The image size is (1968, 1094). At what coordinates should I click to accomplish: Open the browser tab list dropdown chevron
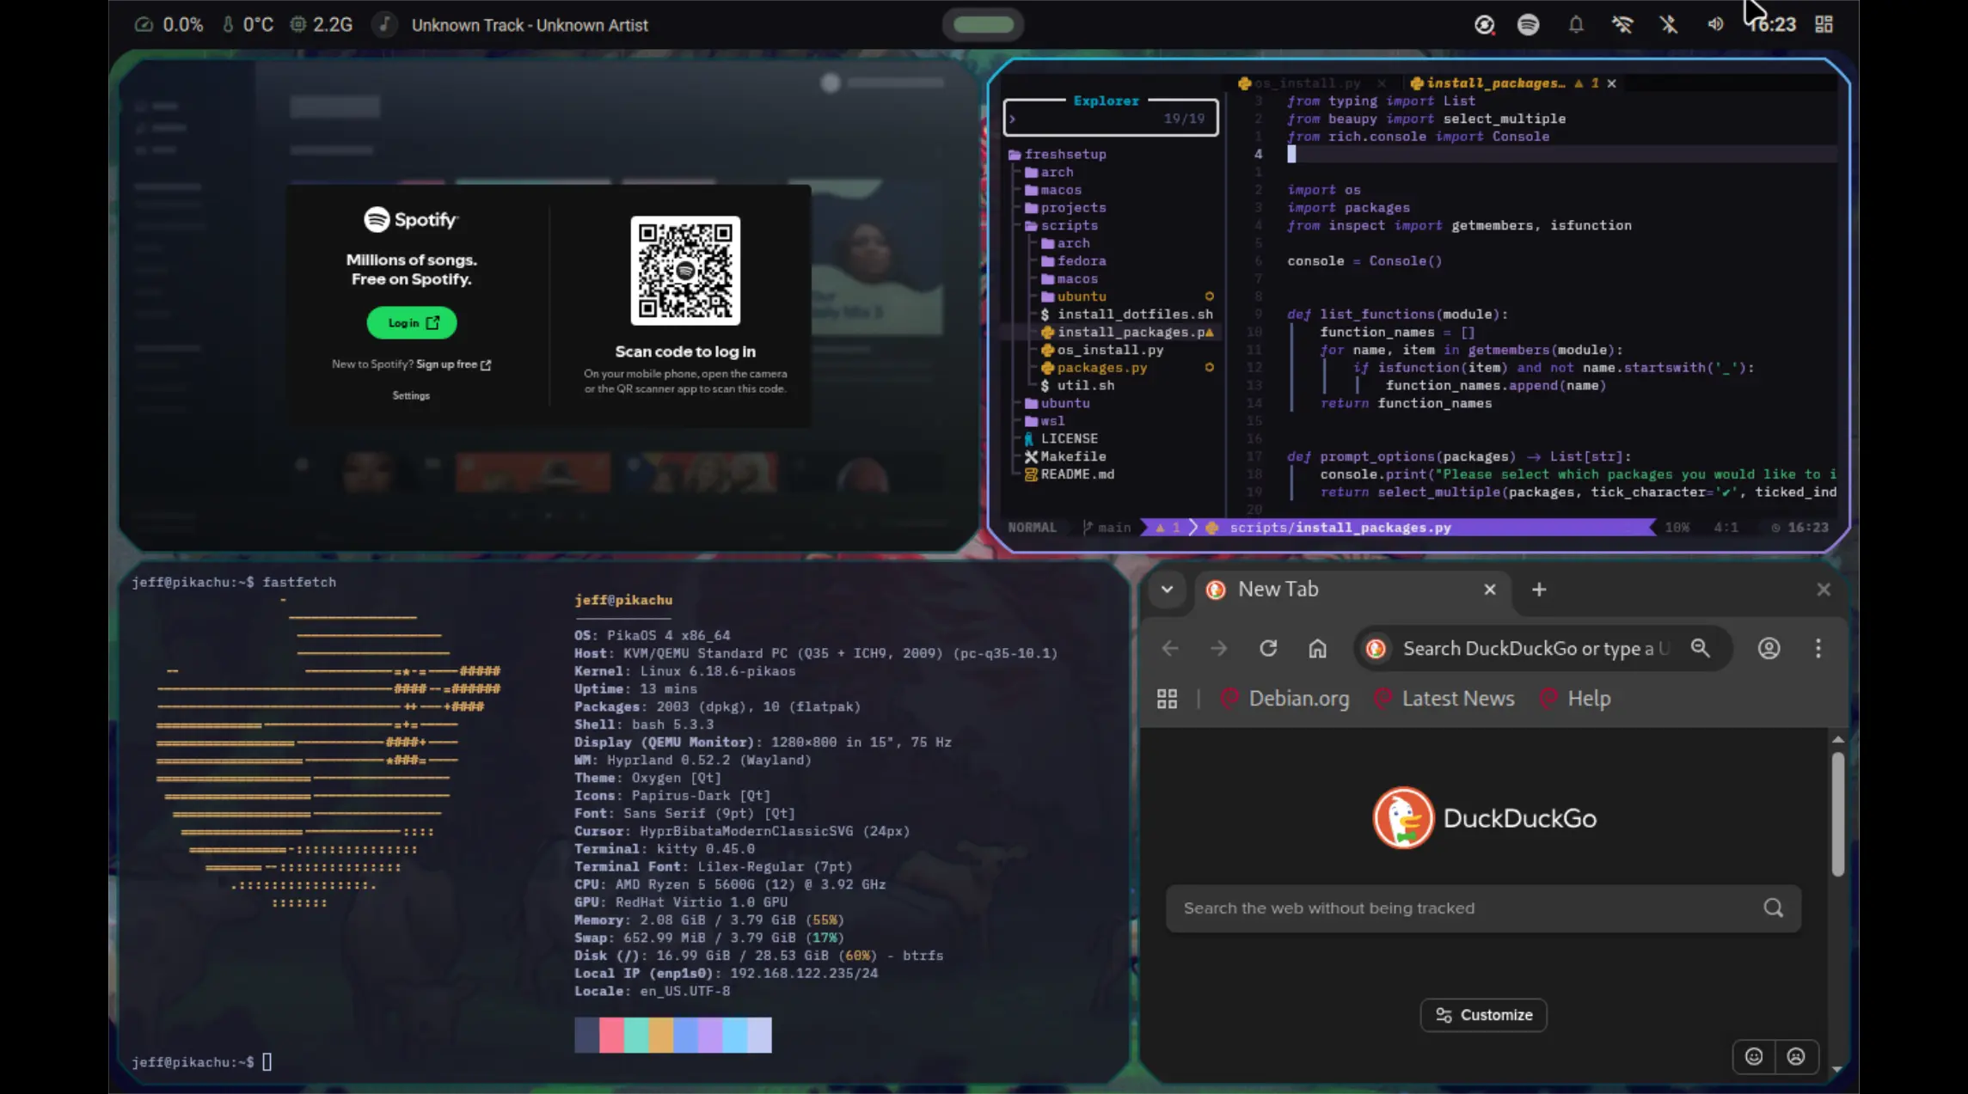point(1167,590)
